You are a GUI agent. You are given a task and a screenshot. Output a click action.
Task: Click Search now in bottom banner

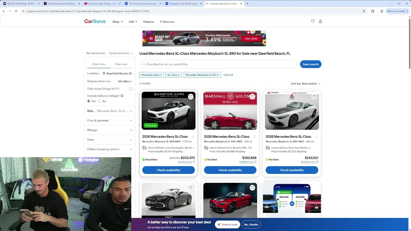[227, 225]
